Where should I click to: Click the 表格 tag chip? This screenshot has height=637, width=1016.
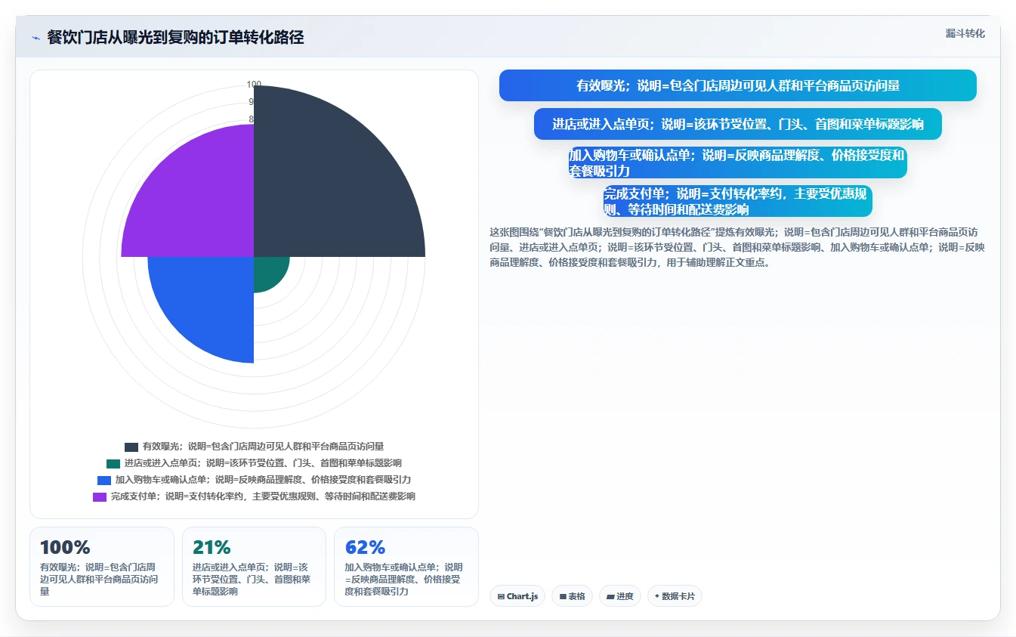click(572, 596)
